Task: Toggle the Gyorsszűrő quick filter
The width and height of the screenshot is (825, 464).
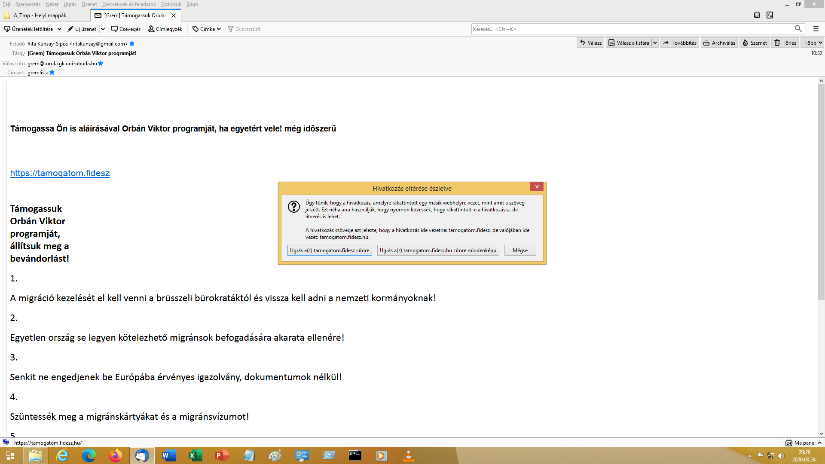Action: 244,29
